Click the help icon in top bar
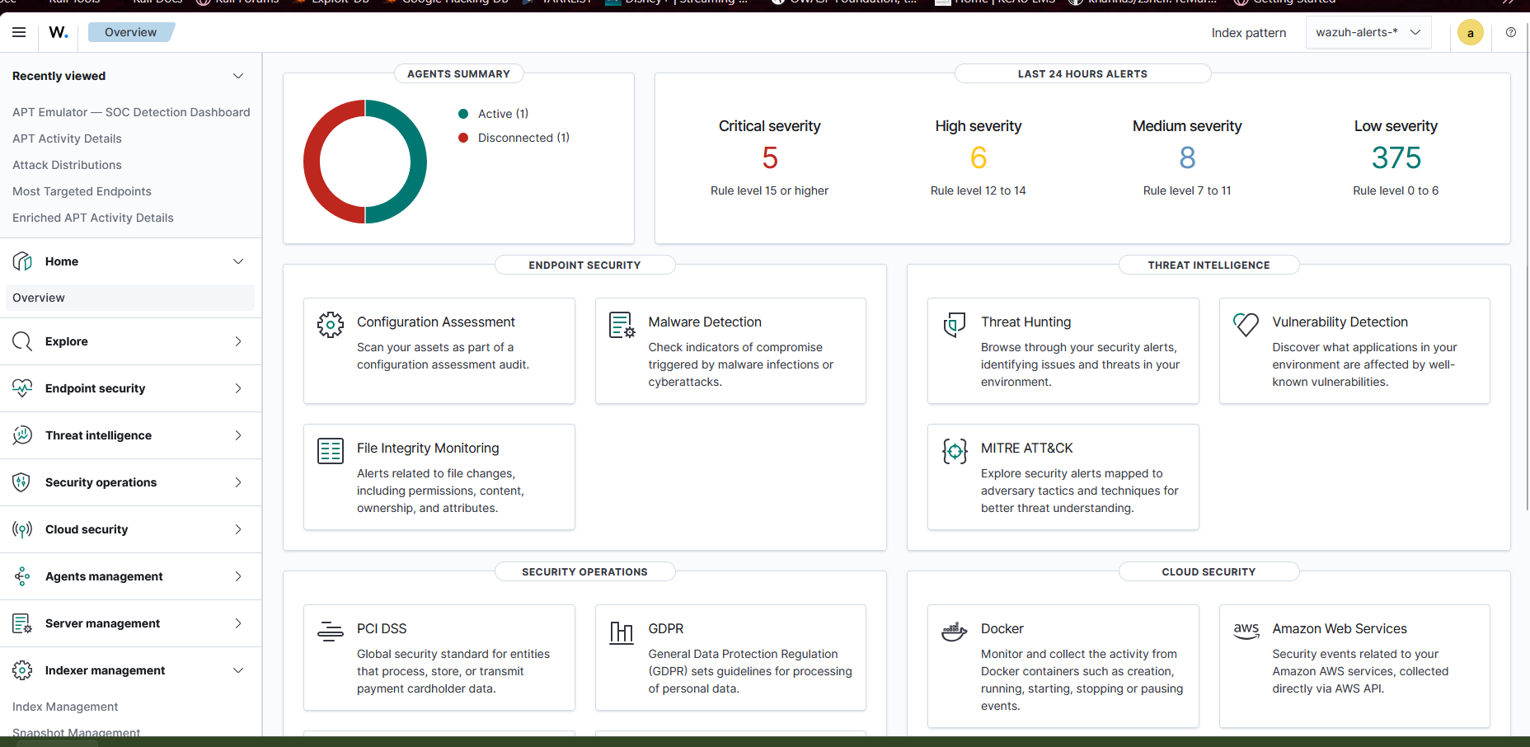This screenshot has height=747, width=1530. click(1510, 32)
